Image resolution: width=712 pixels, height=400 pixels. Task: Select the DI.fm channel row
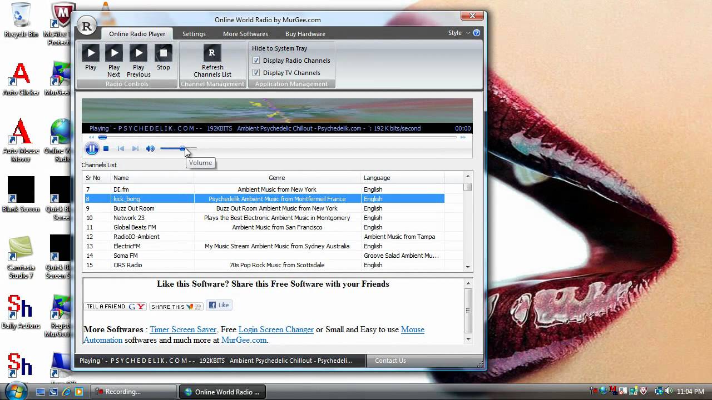pos(264,189)
